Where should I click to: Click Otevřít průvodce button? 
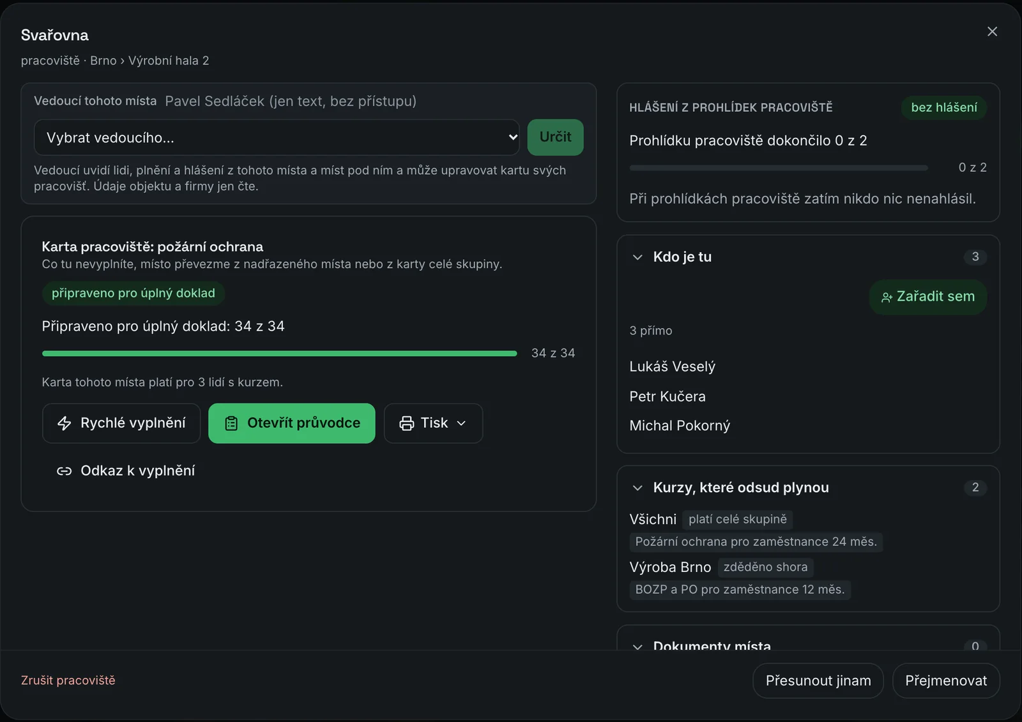pyautogui.click(x=291, y=423)
